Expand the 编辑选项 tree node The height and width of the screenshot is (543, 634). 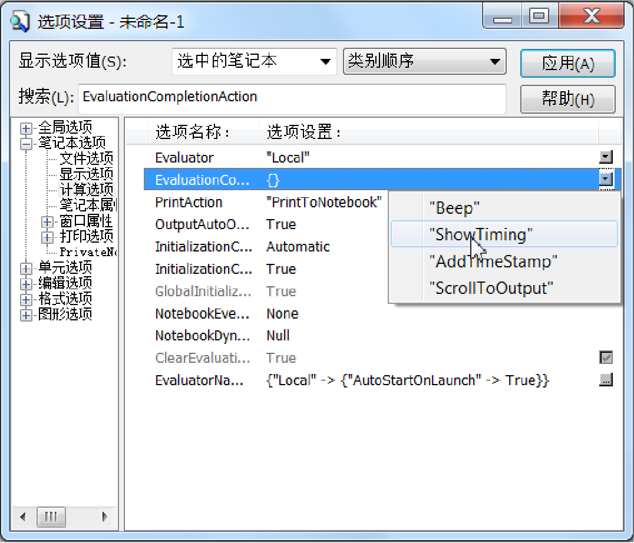click(x=26, y=284)
